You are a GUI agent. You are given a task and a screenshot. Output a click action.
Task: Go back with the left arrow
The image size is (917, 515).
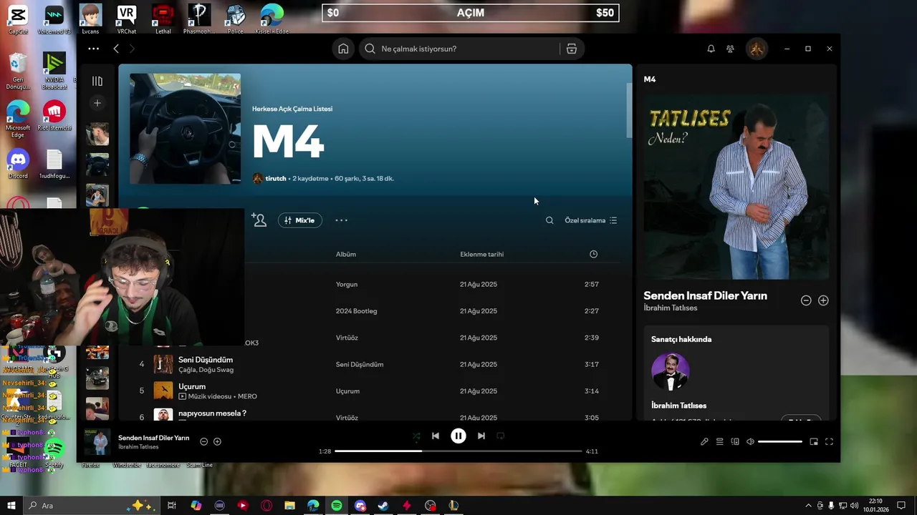116,49
